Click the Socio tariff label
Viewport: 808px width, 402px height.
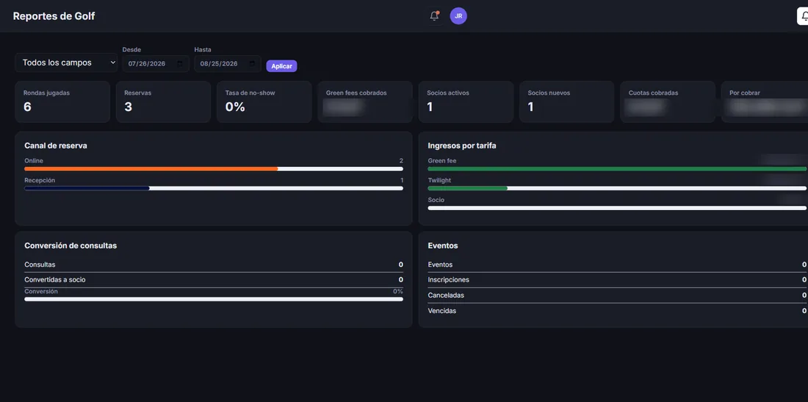(x=436, y=200)
